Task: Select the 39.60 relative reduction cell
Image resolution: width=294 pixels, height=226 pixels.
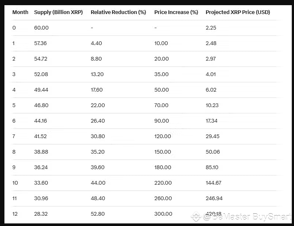Action: pyautogui.click(x=98, y=167)
